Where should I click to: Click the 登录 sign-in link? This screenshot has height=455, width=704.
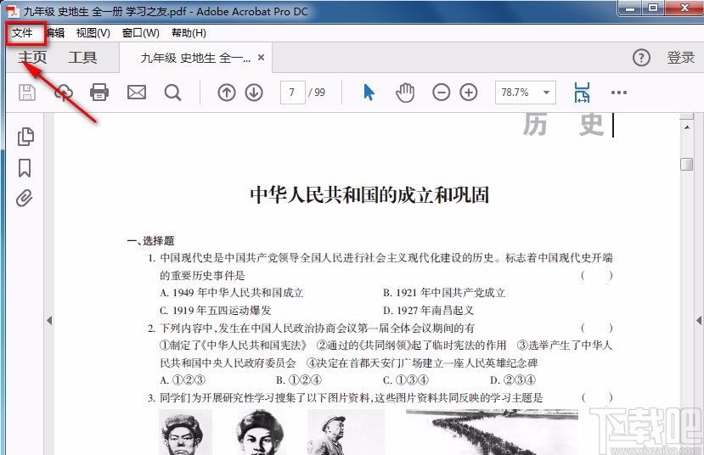click(x=681, y=58)
